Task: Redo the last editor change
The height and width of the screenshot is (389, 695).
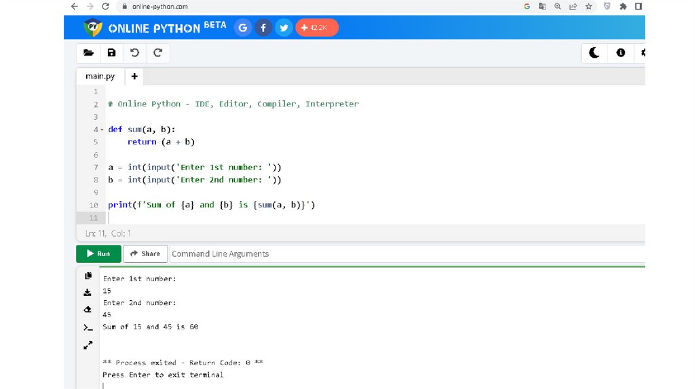Action: 157,53
